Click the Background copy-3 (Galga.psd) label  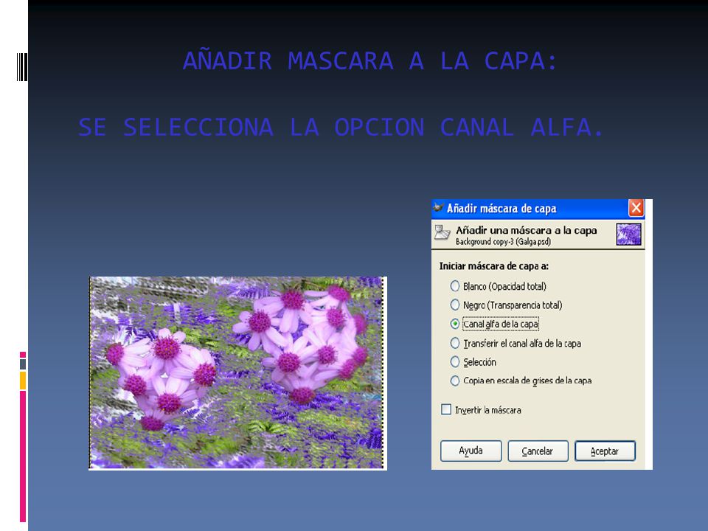coord(503,242)
